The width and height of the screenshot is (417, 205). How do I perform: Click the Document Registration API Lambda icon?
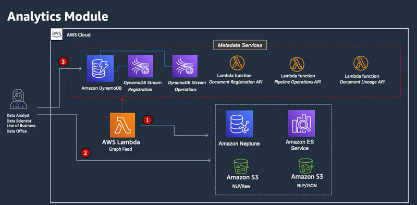point(237,63)
